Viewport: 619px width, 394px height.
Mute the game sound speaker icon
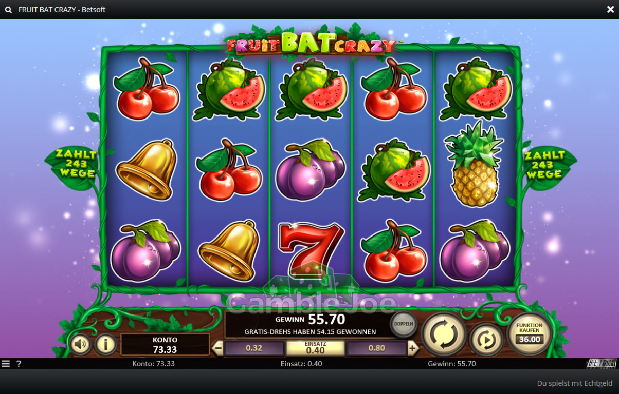tap(80, 344)
